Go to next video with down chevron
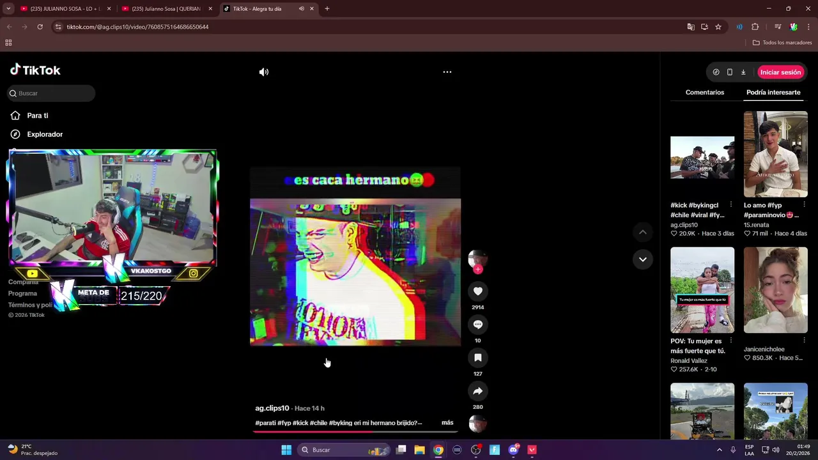This screenshot has height=460, width=818. 642,259
